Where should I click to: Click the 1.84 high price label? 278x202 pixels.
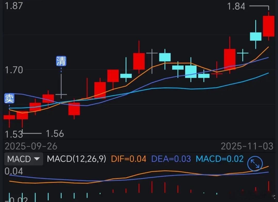tap(236, 6)
